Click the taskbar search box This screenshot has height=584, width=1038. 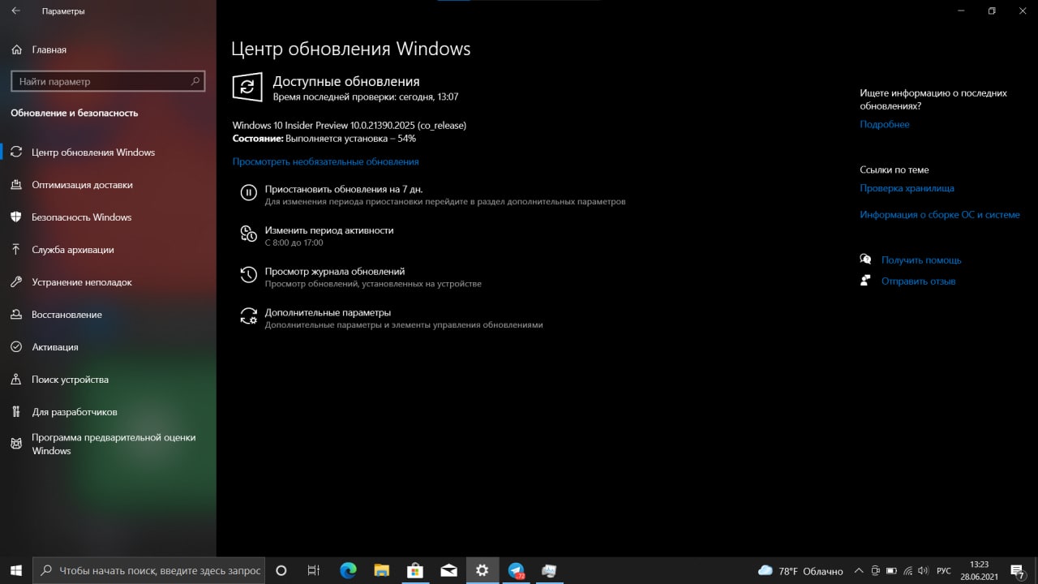[148, 570]
